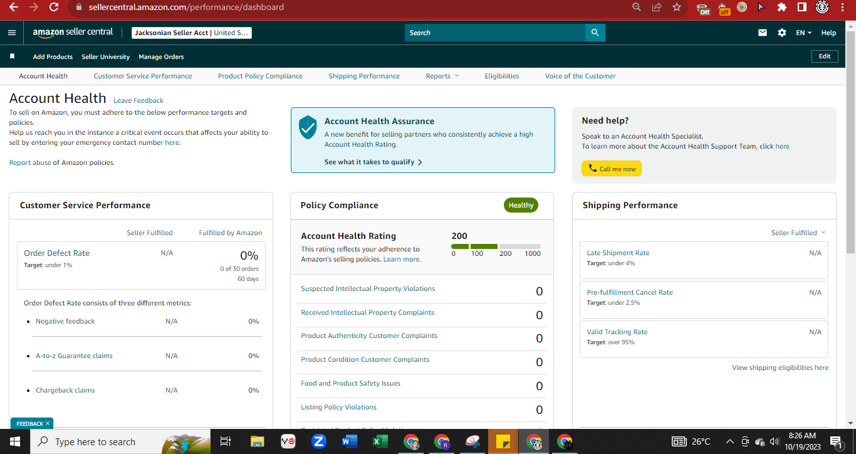
Task: Click Suspected Intellectual Property Violations
Action: (368, 288)
